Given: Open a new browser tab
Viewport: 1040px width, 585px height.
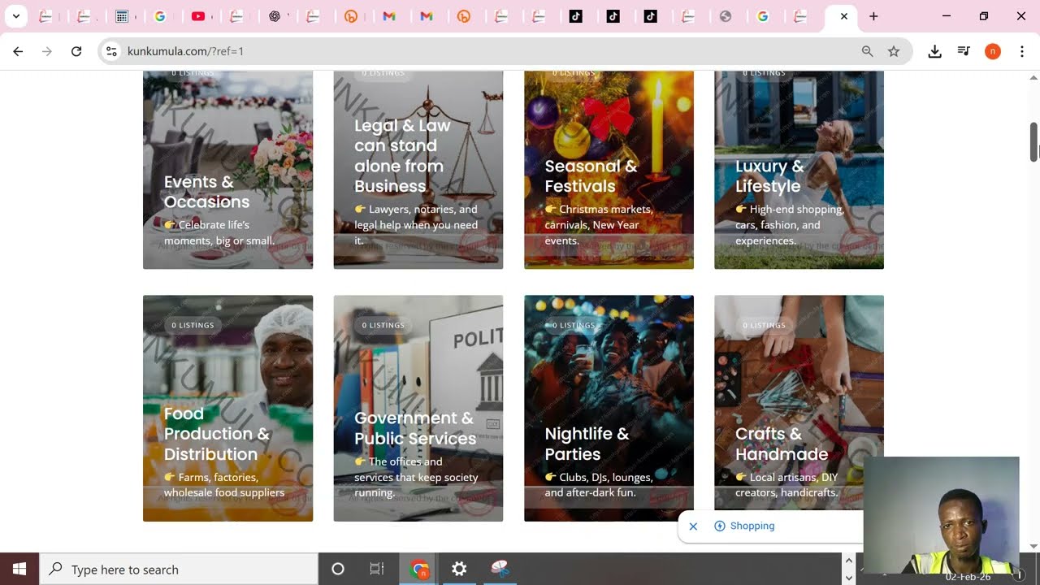Looking at the screenshot, I should (873, 16).
